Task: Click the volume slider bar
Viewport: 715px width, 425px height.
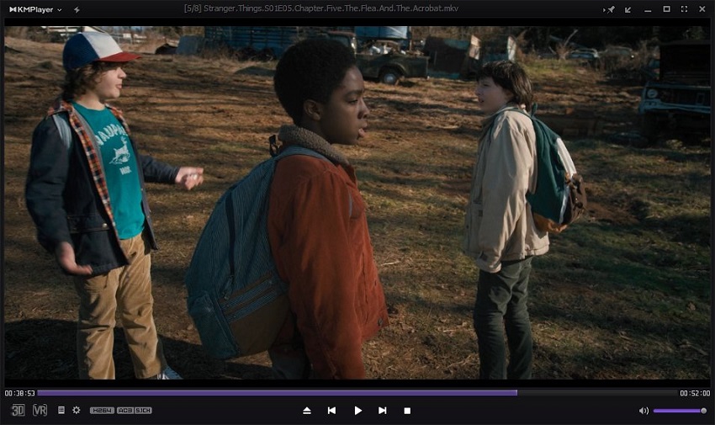Action: click(x=678, y=410)
